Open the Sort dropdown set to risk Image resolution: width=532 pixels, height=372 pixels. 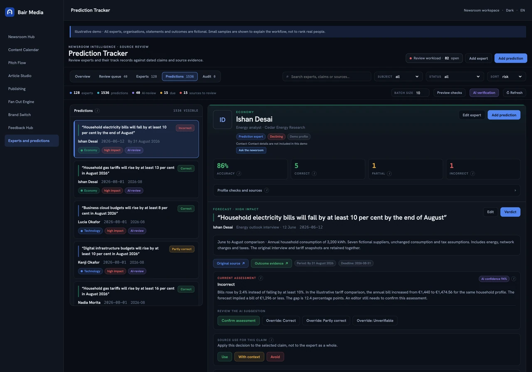click(x=507, y=76)
